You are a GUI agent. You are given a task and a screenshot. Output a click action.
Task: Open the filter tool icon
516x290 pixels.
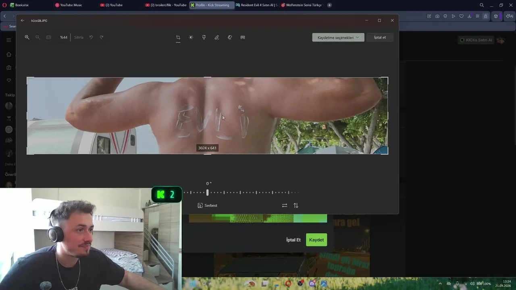(204, 37)
